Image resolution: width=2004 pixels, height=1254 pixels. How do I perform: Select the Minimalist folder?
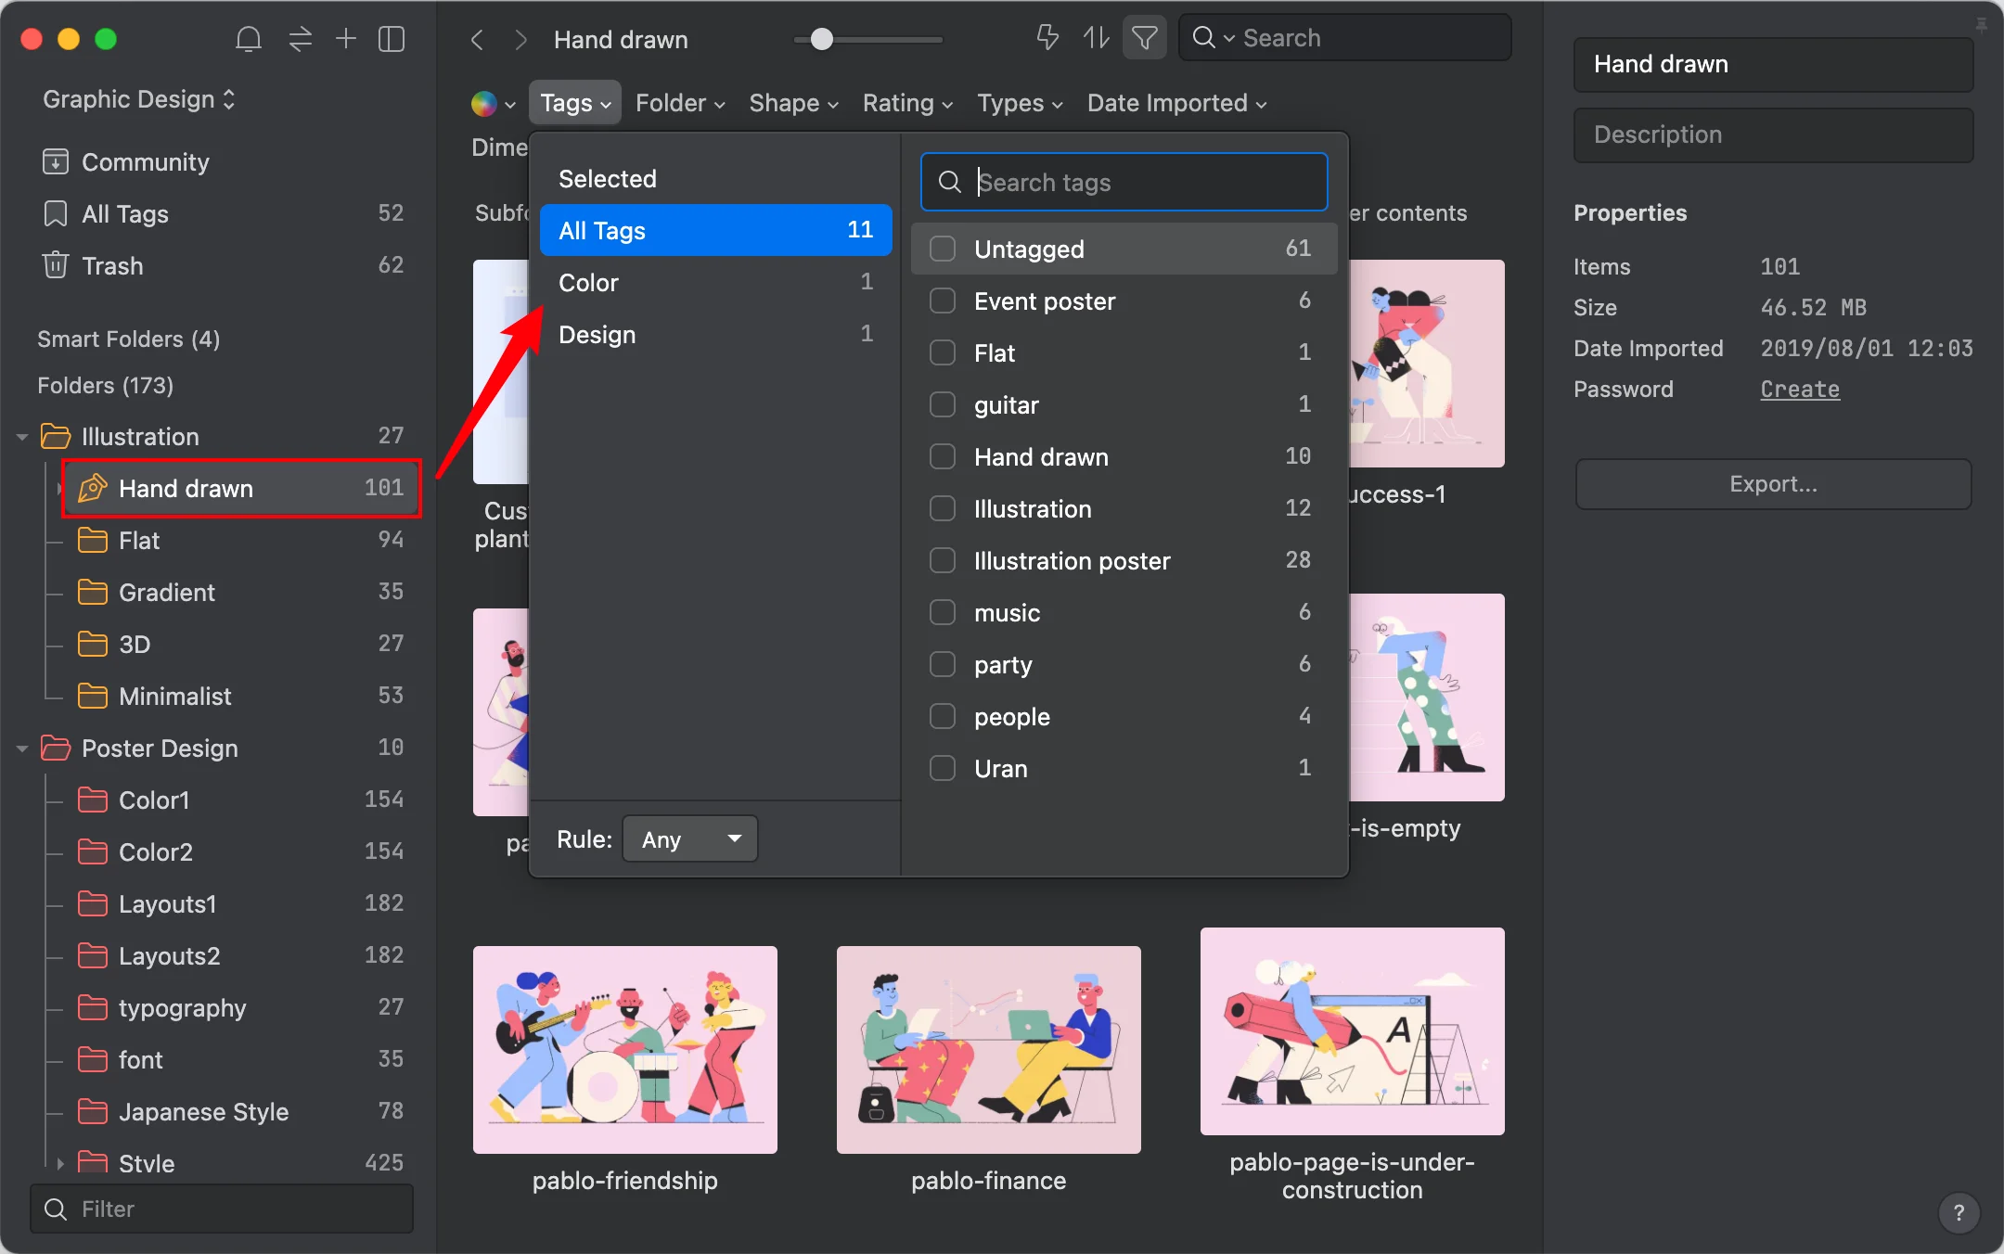tap(241, 697)
